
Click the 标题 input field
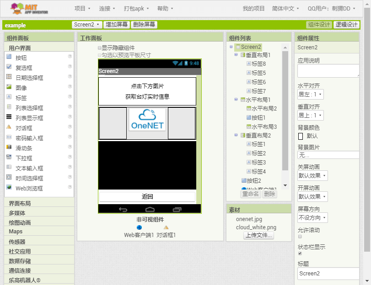click(x=328, y=274)
